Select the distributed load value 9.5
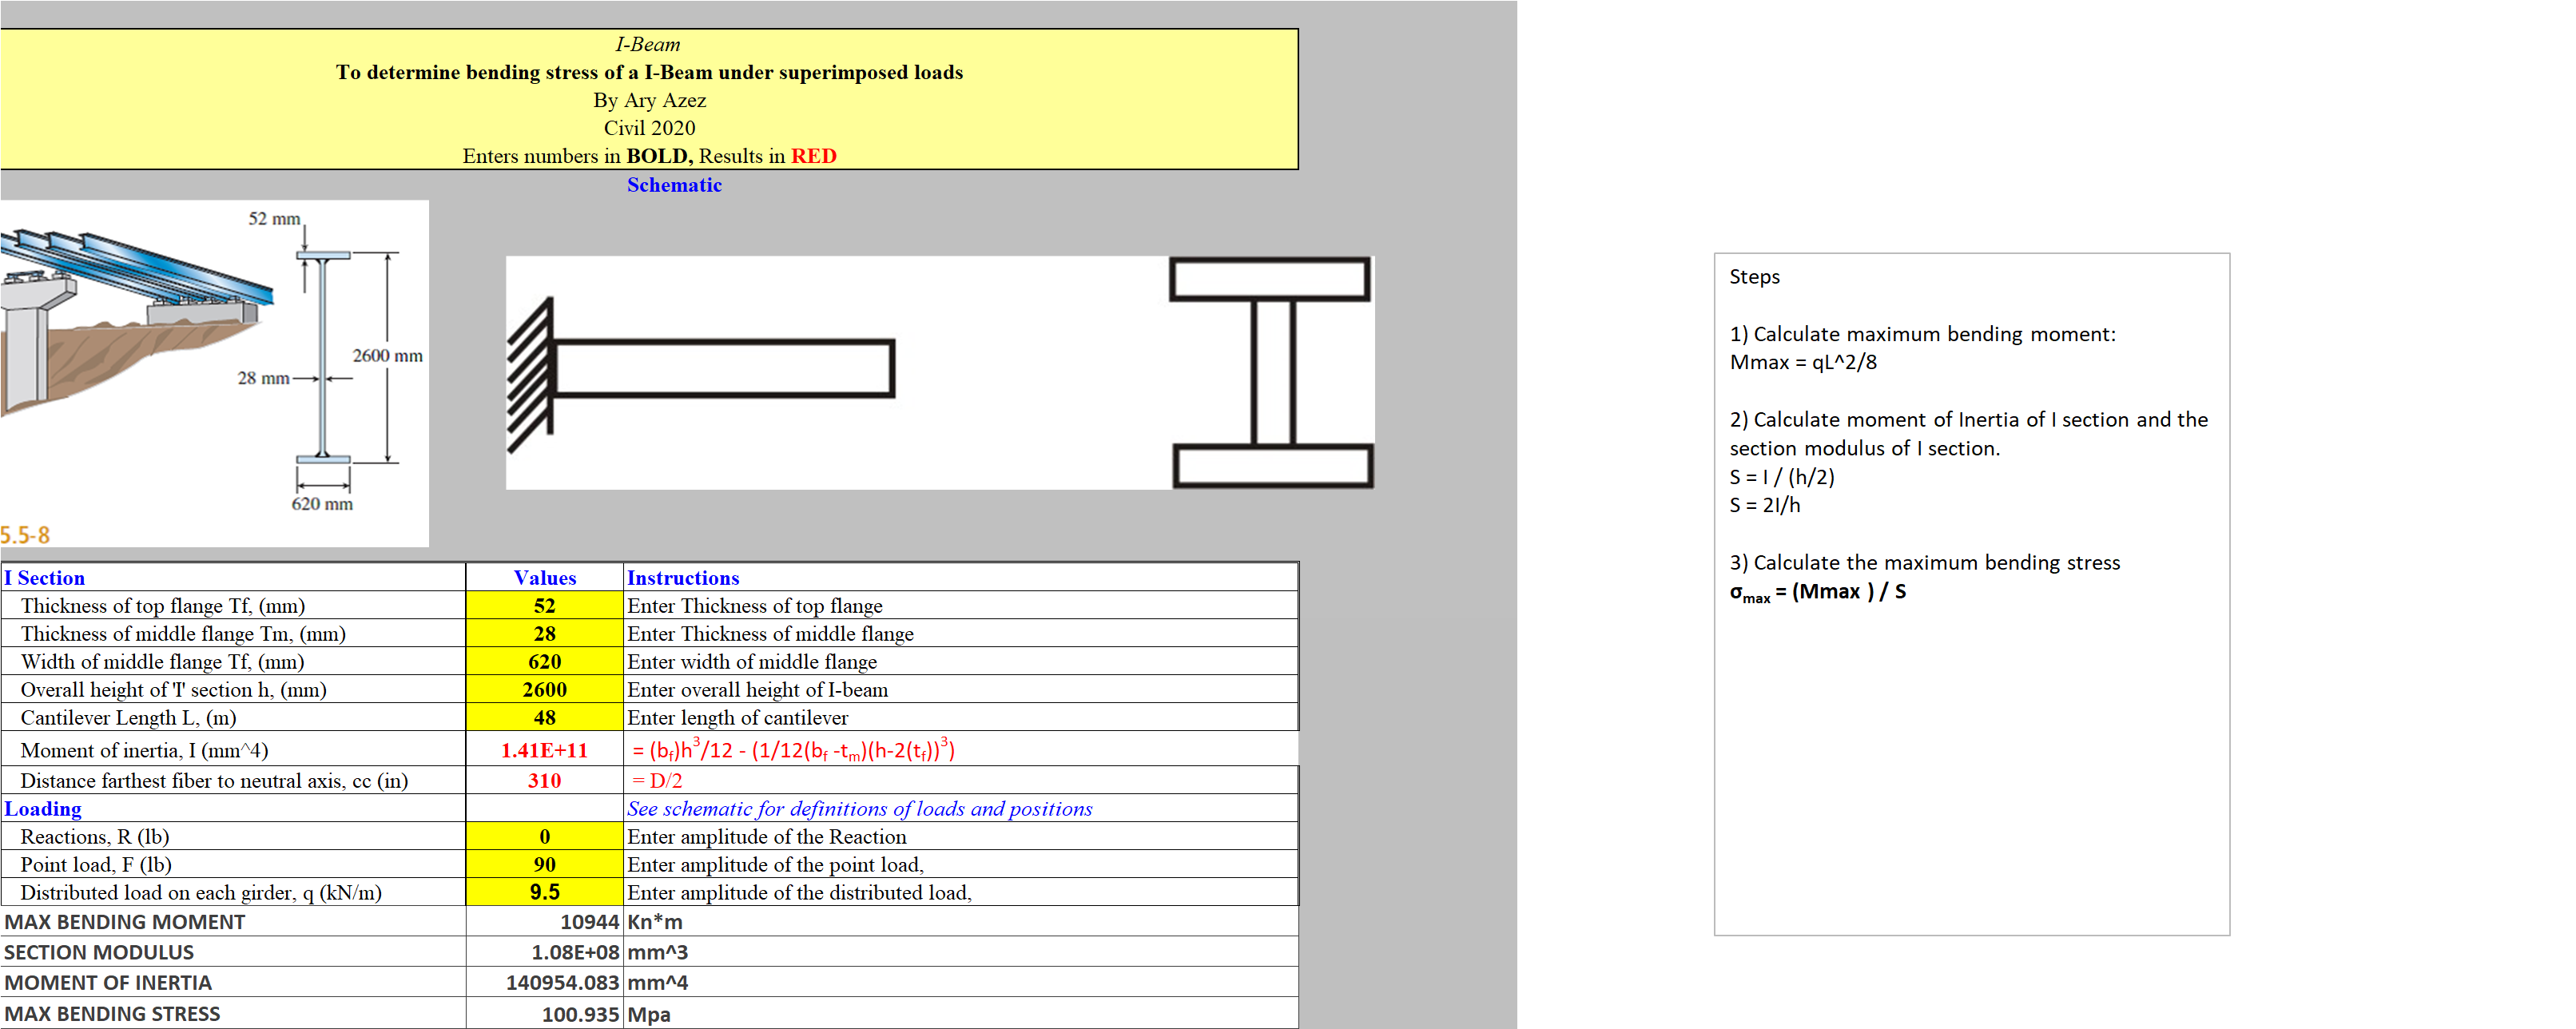Viewport: 2576px width, 1029px height. (544, 892)
